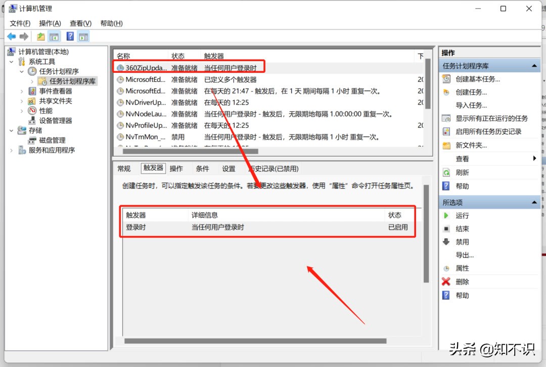Open the 查看(V) menu
546x367 pixels.
(80, 23)
